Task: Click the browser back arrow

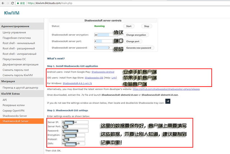Action: tap(3, 3)
